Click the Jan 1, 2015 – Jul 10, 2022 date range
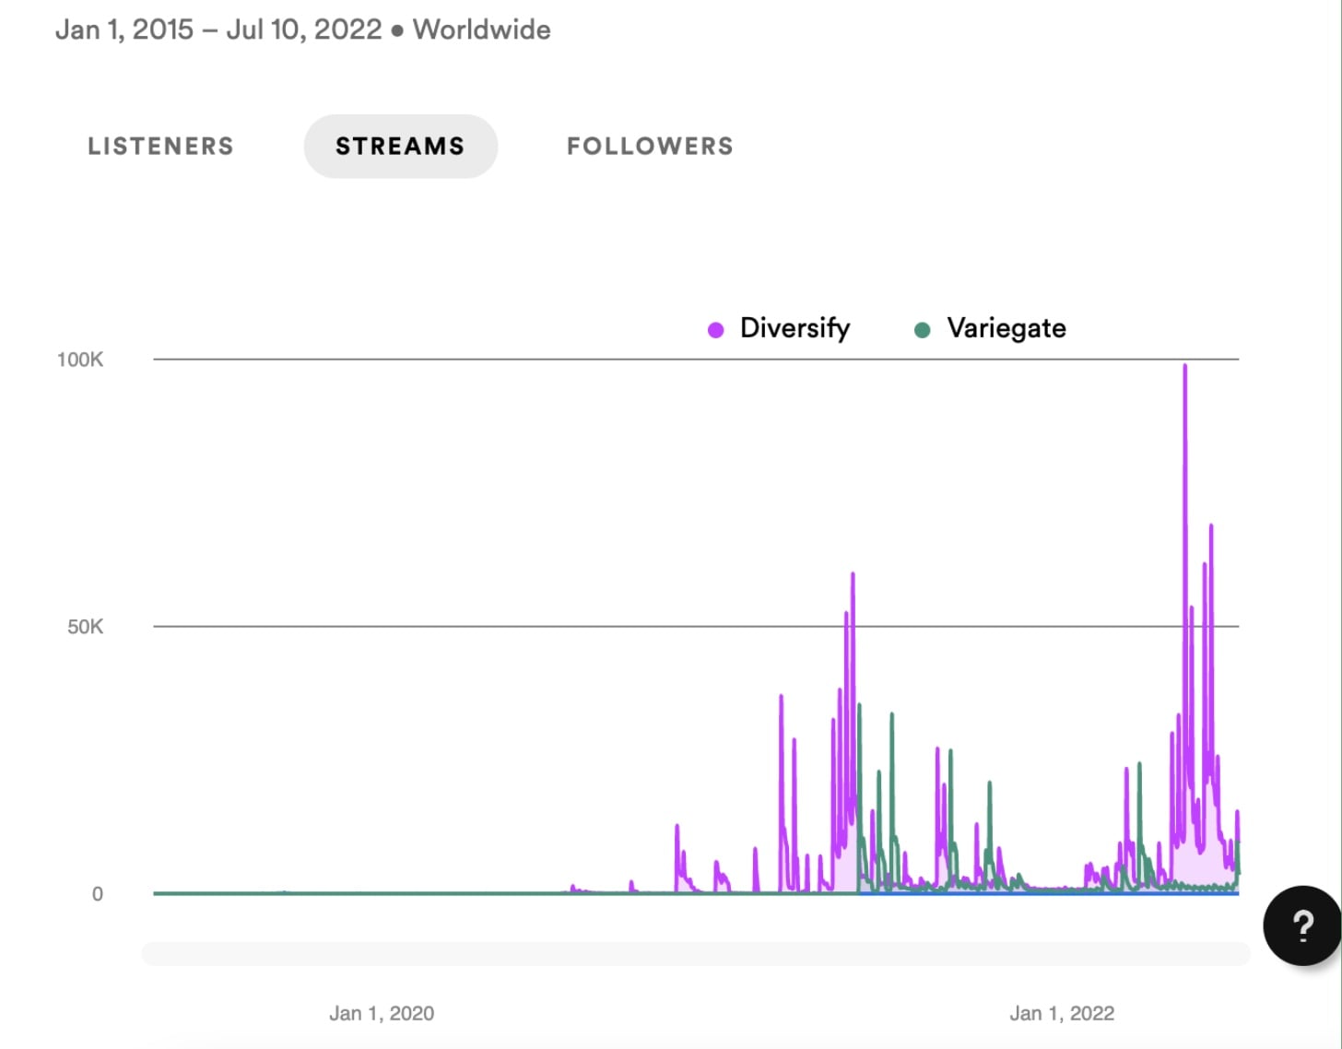This screenshot has height=1049, width=1342. pos(218,29)
